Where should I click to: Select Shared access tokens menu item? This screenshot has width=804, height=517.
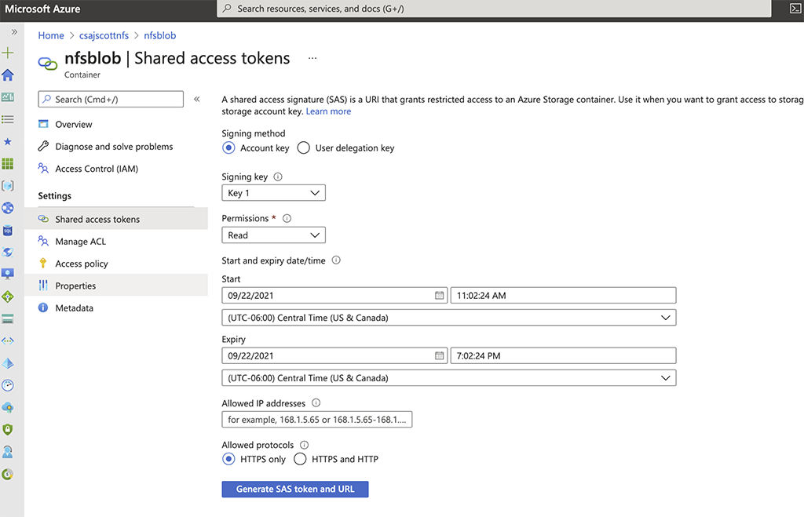point(116,219)
